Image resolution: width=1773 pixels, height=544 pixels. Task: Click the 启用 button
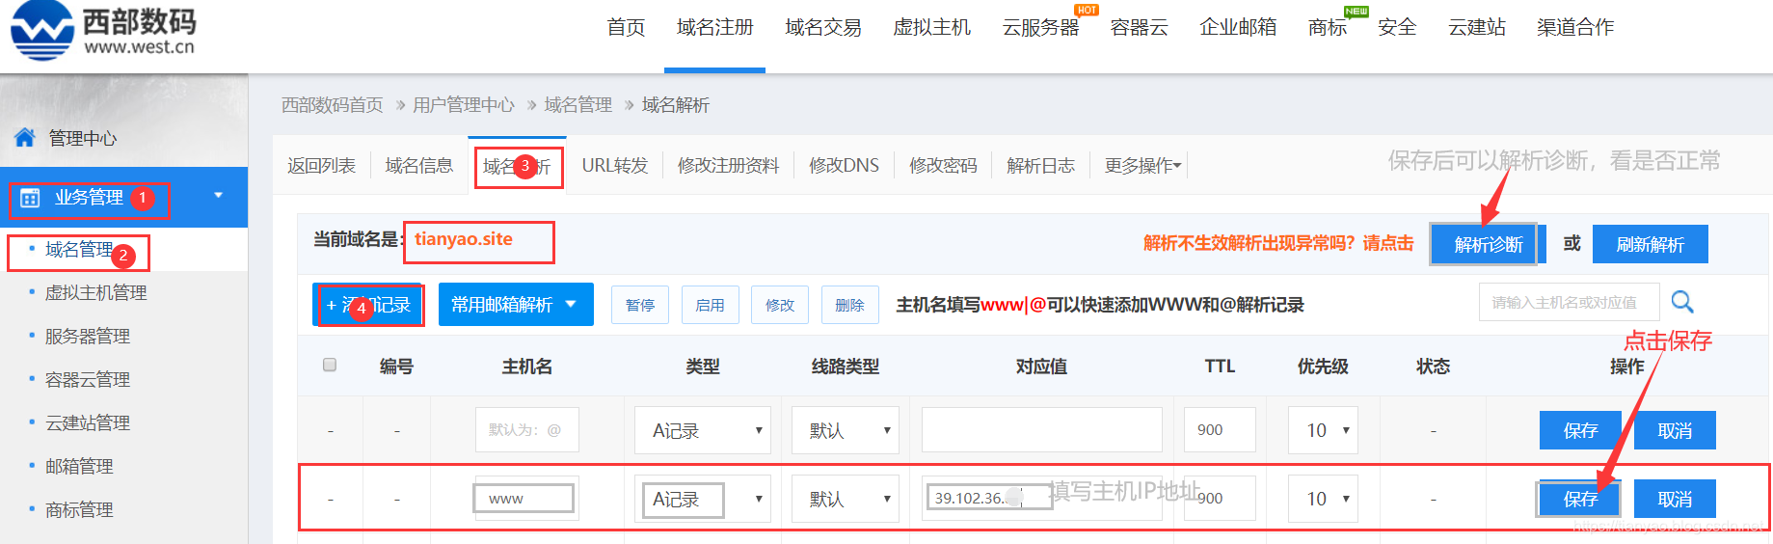click(x=711, y=305)
